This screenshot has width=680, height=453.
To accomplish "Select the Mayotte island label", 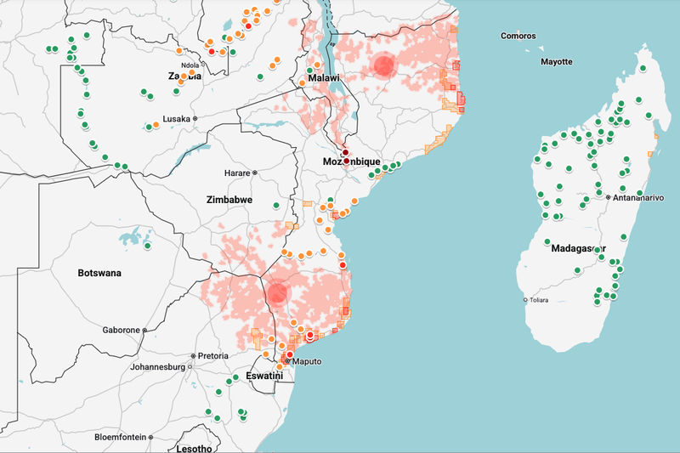I will tap(557, 62).
